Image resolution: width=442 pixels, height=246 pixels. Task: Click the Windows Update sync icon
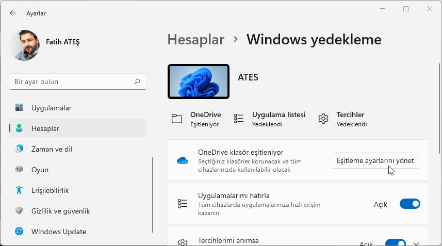tap(19, 231)
